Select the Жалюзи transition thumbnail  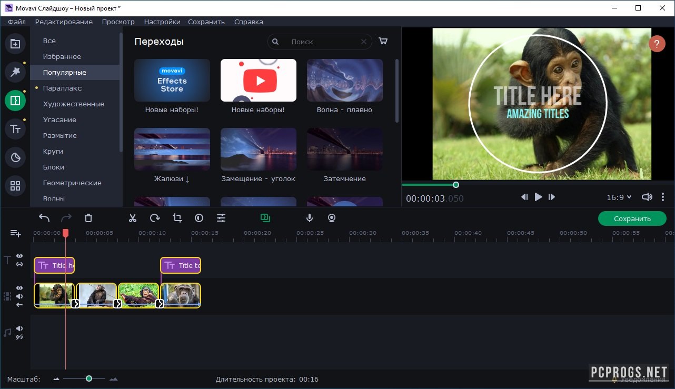[172, 149]
